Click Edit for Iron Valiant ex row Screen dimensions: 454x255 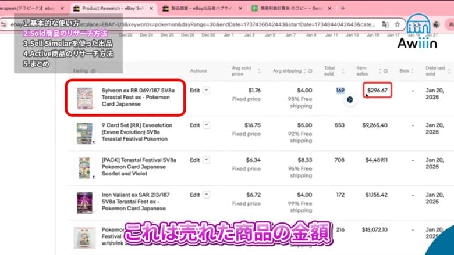(x=195, y=195)
